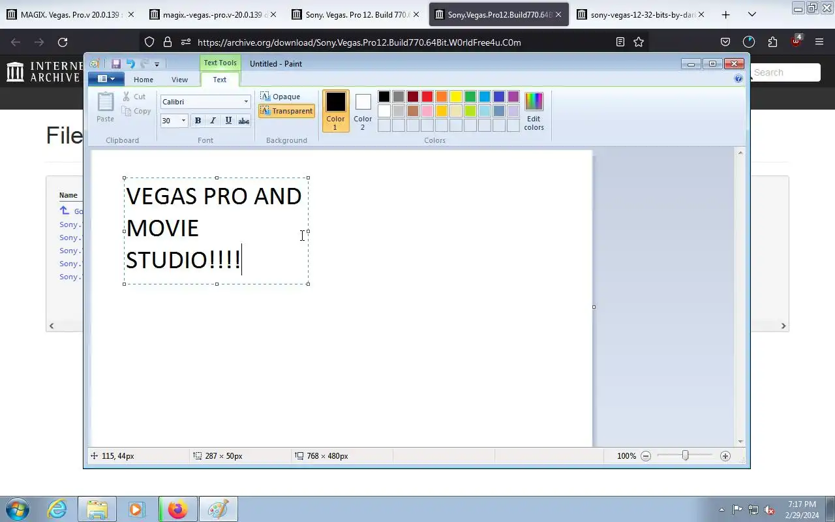Click Cut in the Clipboard group
835x522 pixels.
tap(134, 97)
